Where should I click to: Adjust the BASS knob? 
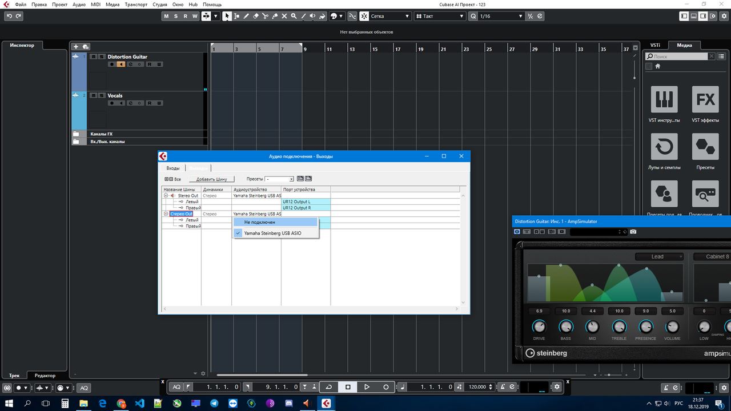pyautogui.click(x=566, y=327)
